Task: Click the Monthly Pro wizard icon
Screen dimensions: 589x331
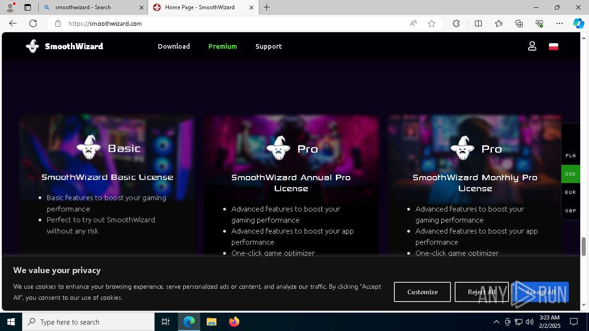Action: point(462,148)
